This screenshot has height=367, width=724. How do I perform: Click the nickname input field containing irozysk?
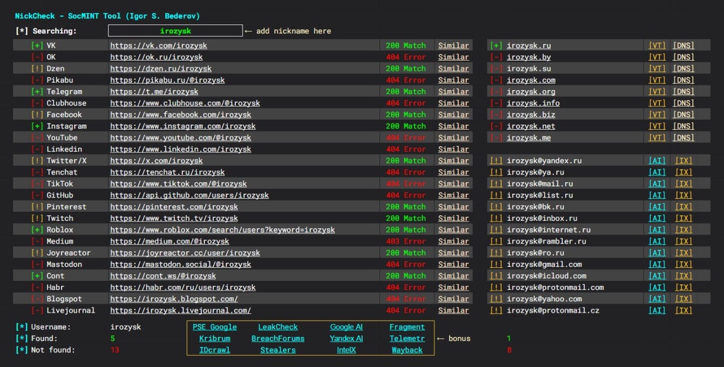[176, 31]
